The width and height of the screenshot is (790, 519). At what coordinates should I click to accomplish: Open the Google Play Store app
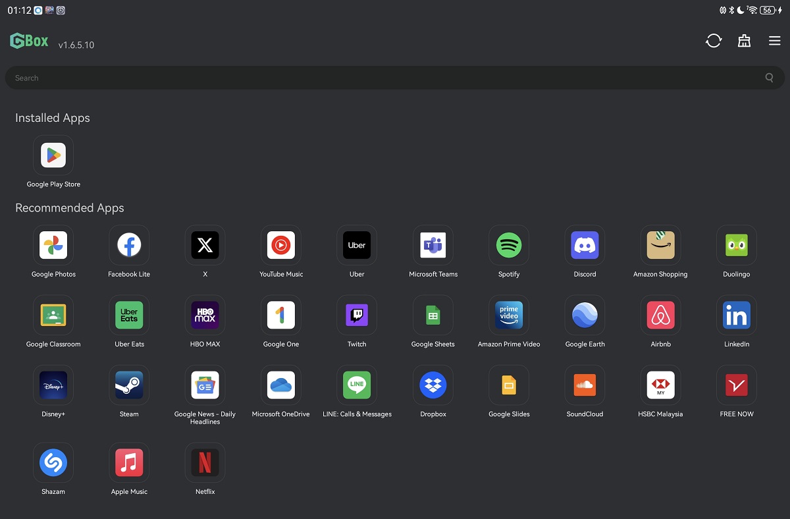click(53, 155)
